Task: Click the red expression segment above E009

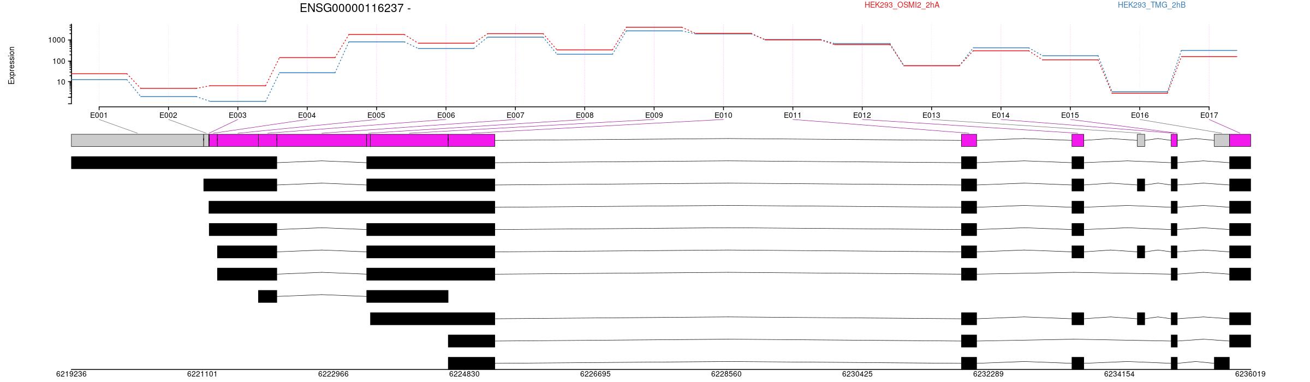Action: [x=654, y=27]
